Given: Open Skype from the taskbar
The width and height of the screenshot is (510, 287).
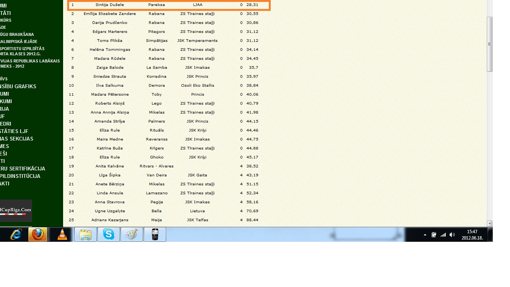Looking at the screenshot, I should pyautogui.click(x=109, y=235).
